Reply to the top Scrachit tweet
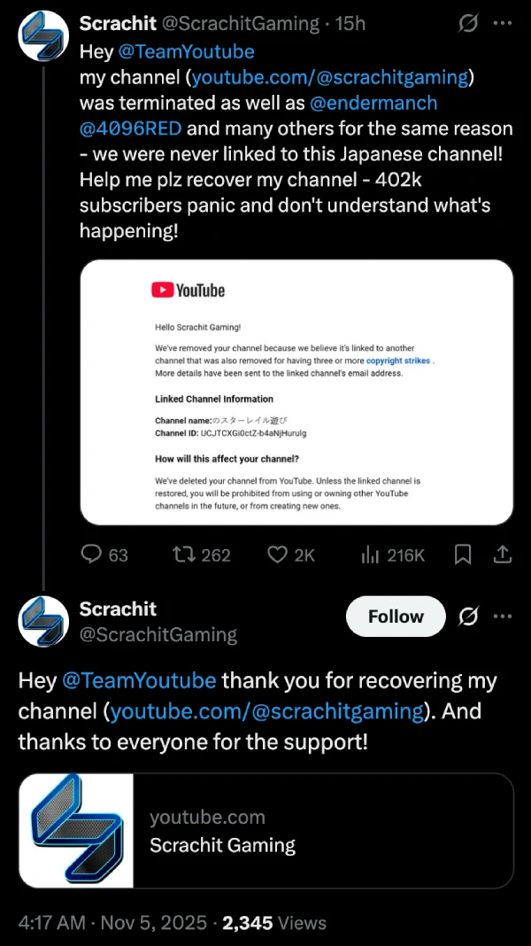Screen dimensions: 531x946 93,554
